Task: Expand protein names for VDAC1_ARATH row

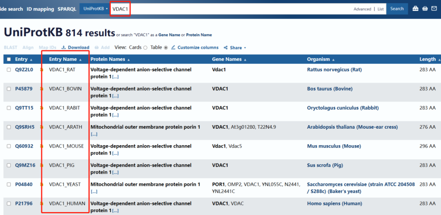Action: tap(94, 134)
